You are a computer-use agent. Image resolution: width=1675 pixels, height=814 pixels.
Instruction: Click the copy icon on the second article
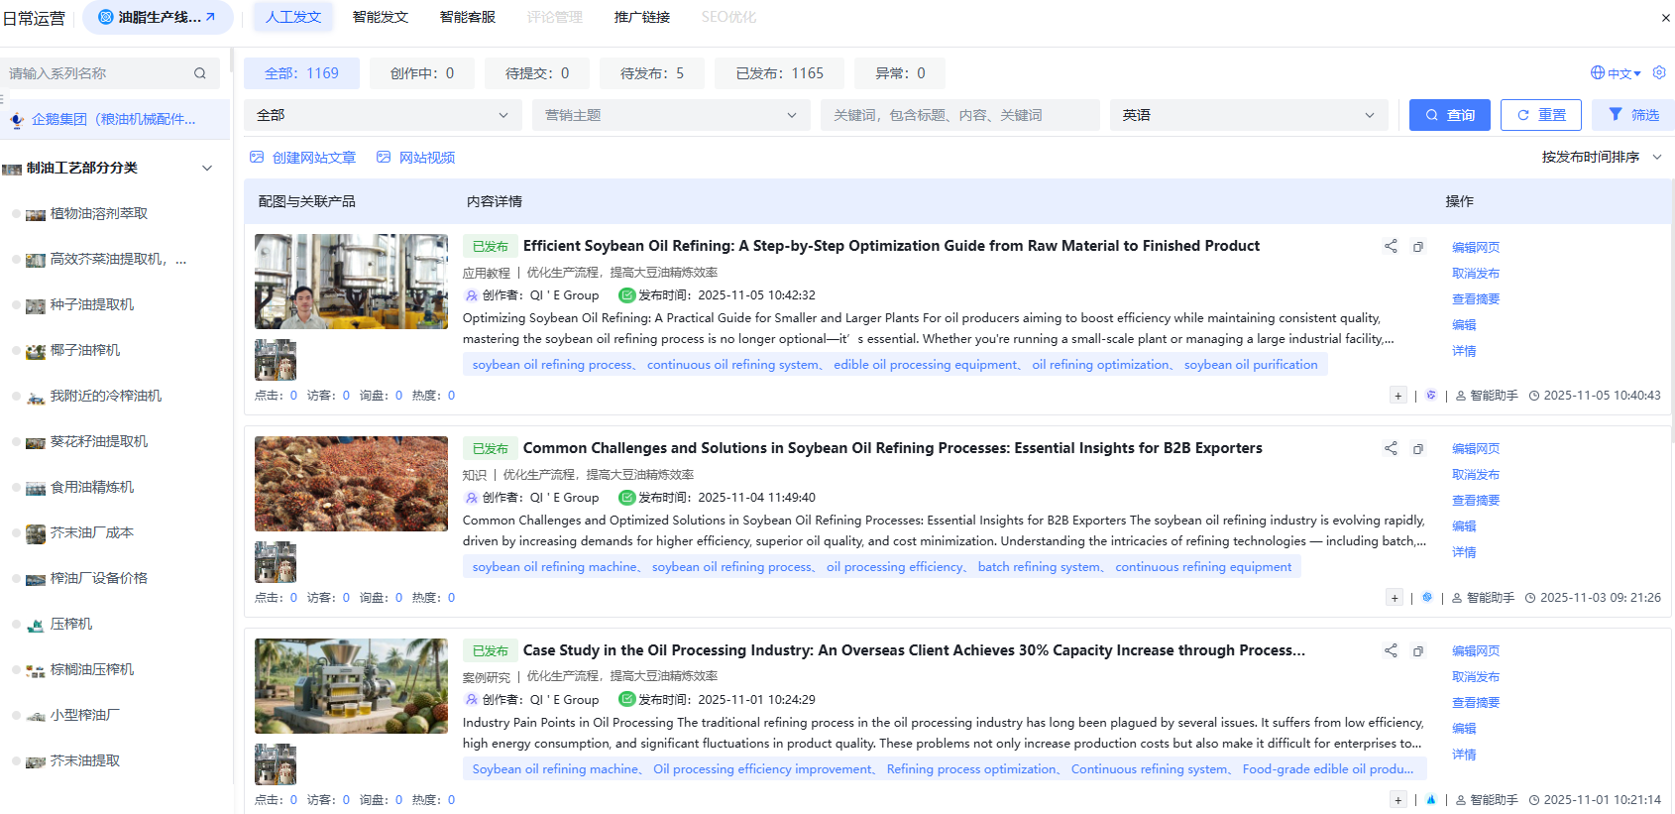pyautogui.click(x=1418, y=449)
